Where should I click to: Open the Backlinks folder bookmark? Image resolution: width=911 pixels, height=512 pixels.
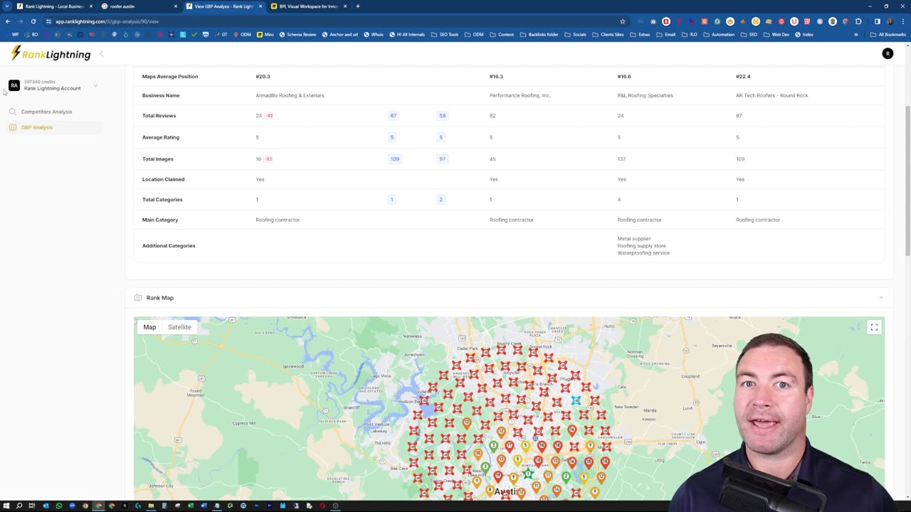click(x=539, y=34)
